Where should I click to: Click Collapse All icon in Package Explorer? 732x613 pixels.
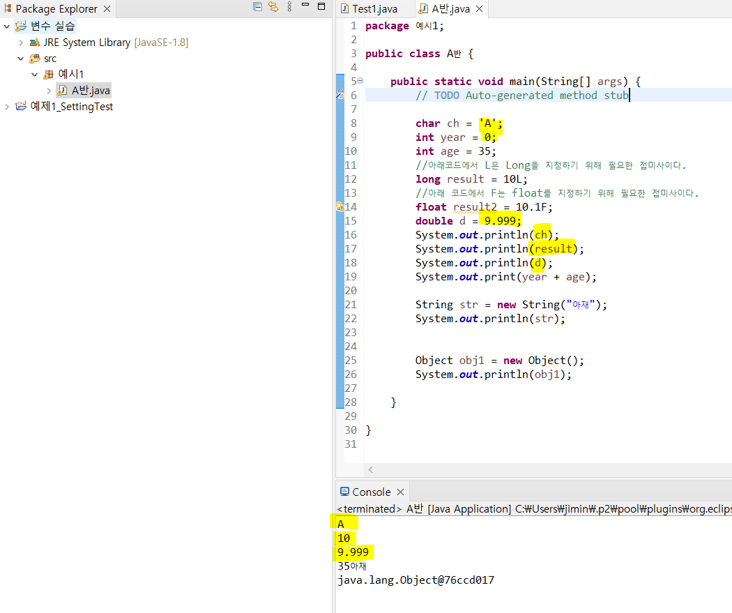(x=257, y=6)
